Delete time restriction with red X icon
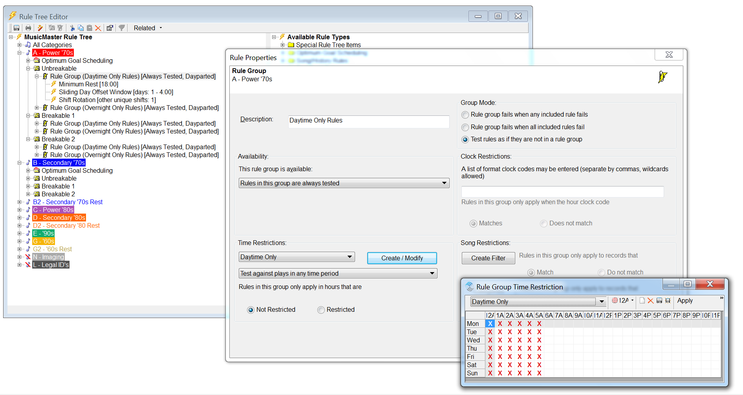The height and width of the screenshot is (395, 743). (651, 301)
